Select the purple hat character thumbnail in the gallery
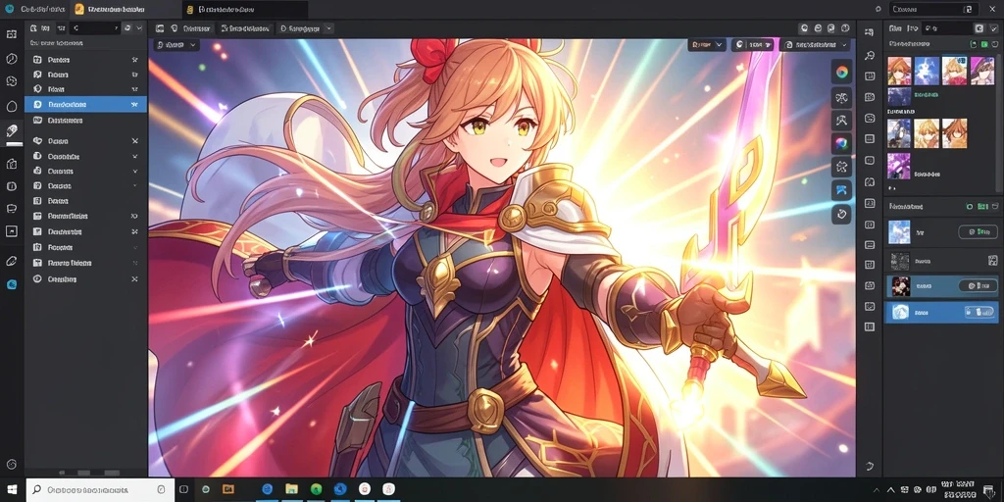The width and height of the screenshot is (1004, 502). (982, 71)
